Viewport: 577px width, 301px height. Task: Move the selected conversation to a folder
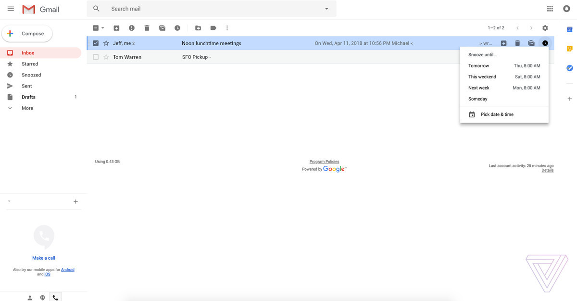coord(198,28)
